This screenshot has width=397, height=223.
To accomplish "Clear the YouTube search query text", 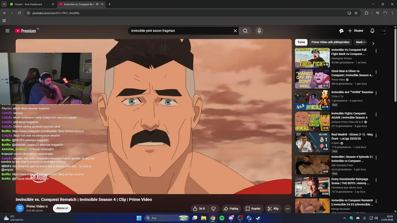I will (235, 31).
